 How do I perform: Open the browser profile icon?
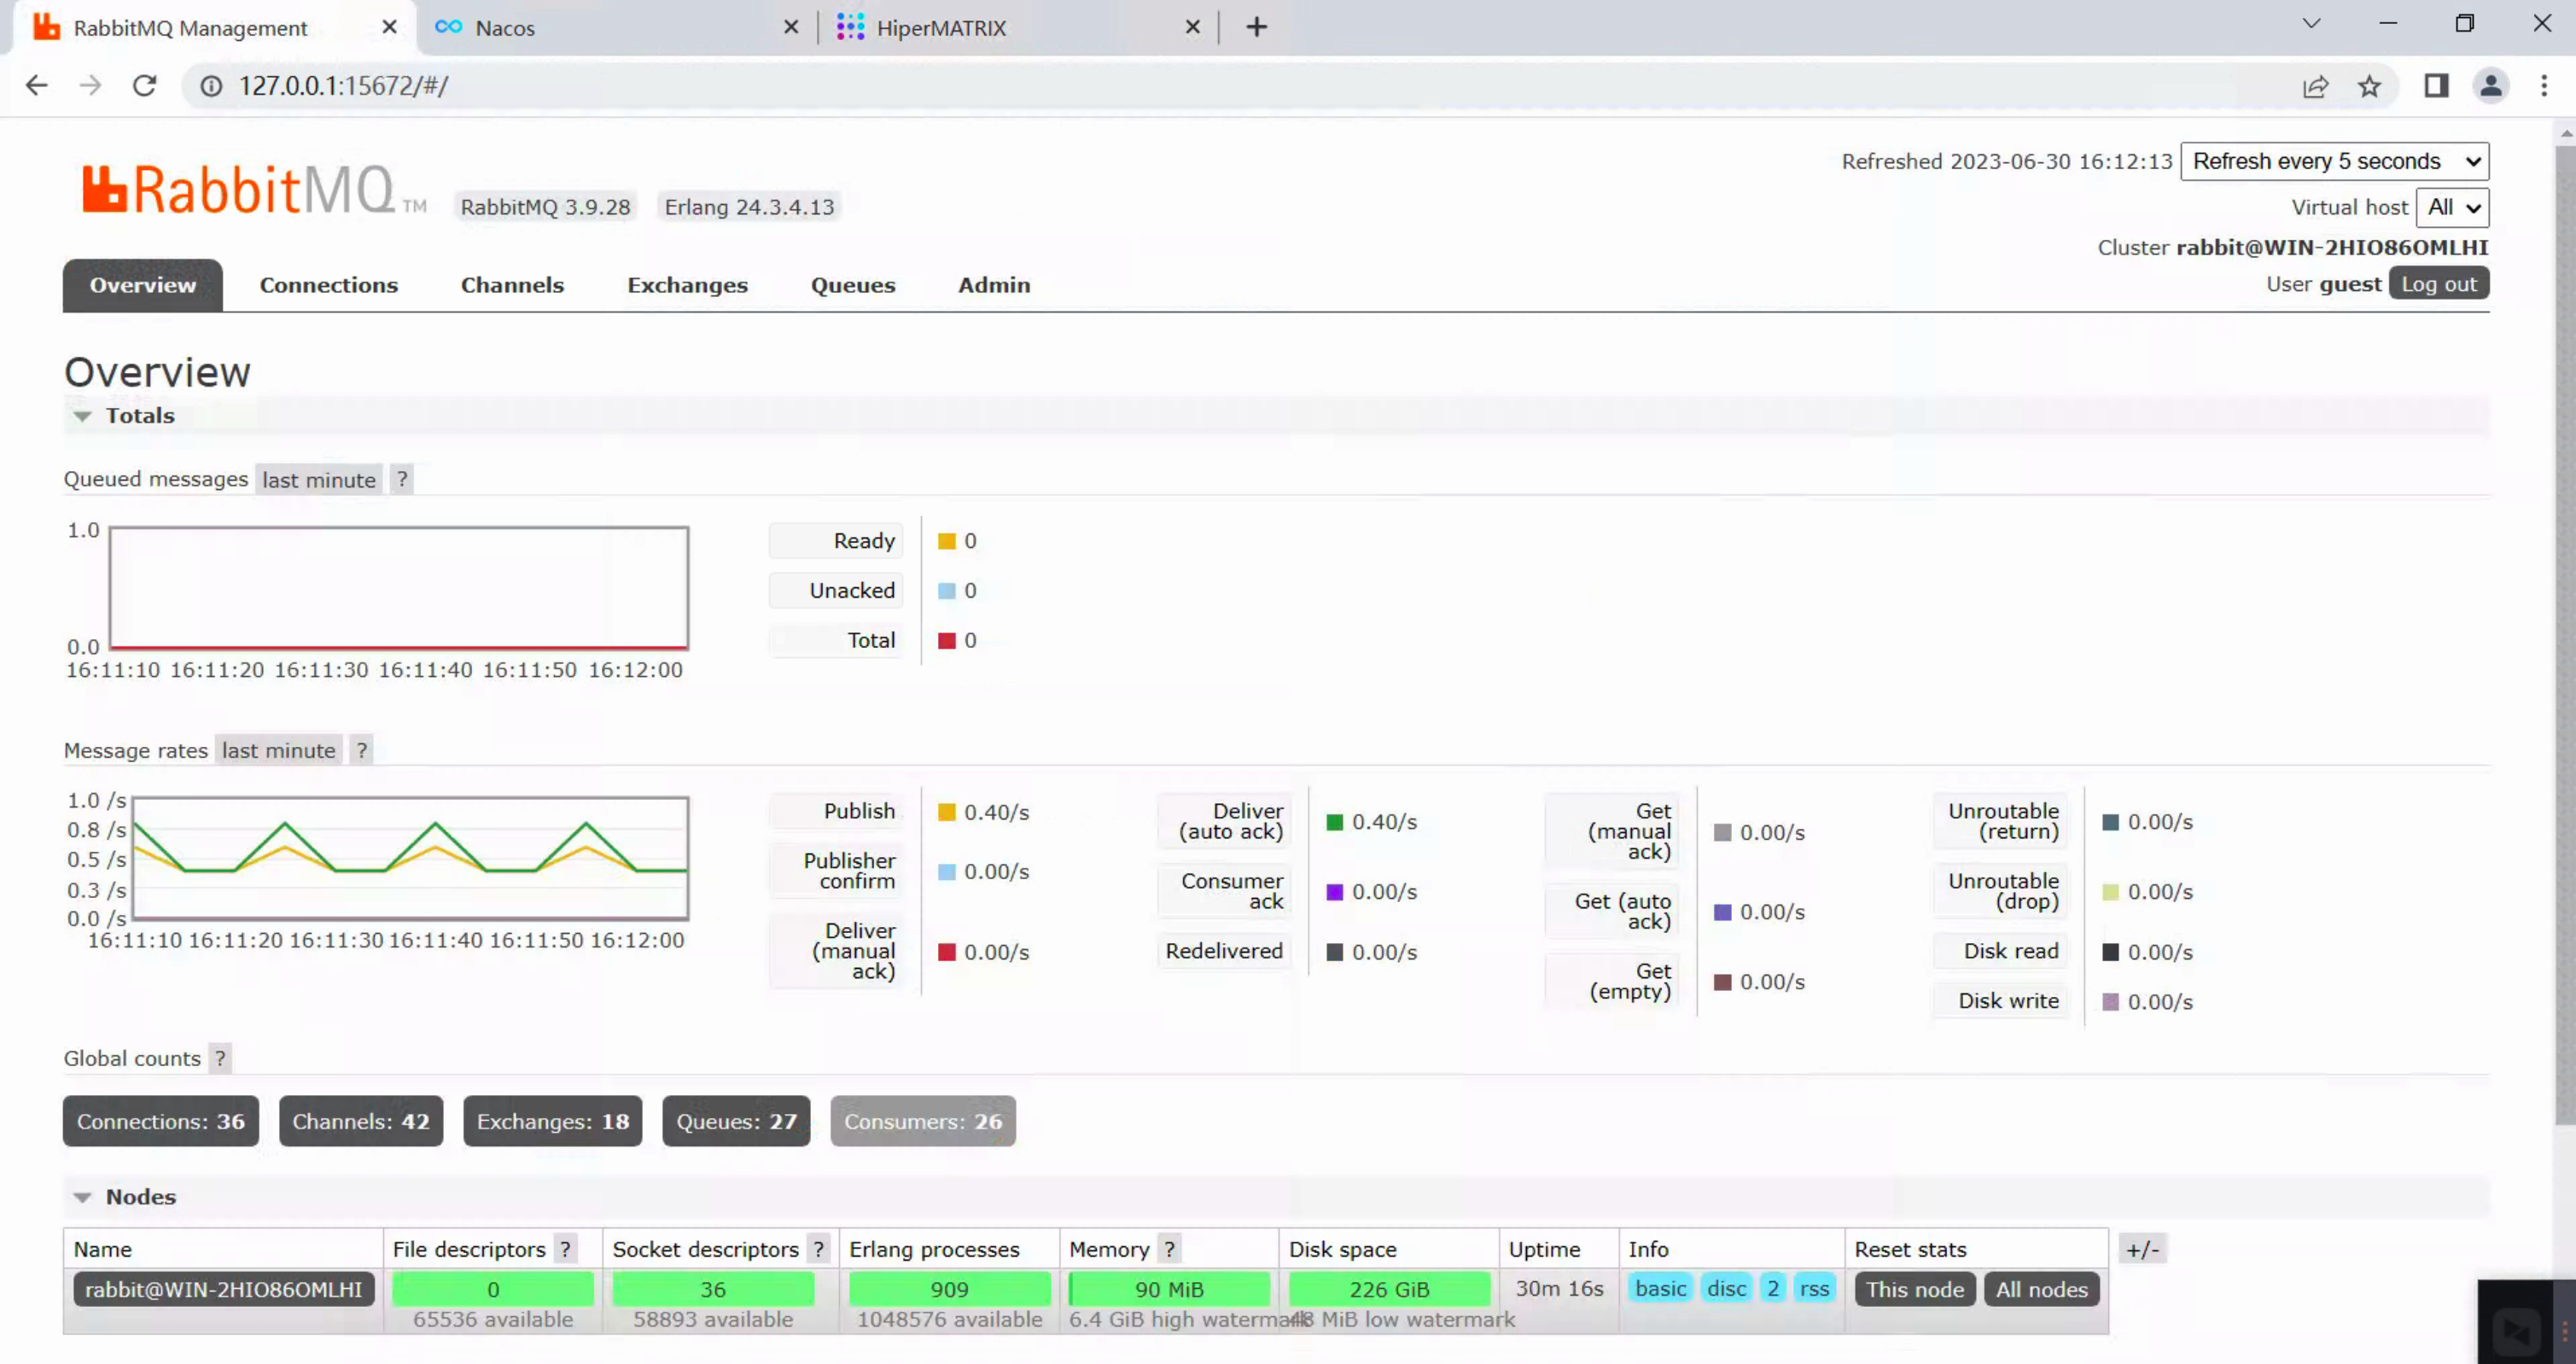point(2491,86)
